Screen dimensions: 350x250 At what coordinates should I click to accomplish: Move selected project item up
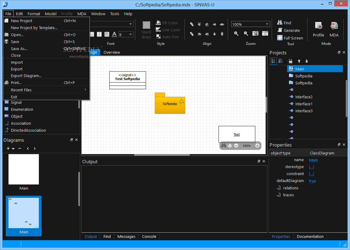299,61
